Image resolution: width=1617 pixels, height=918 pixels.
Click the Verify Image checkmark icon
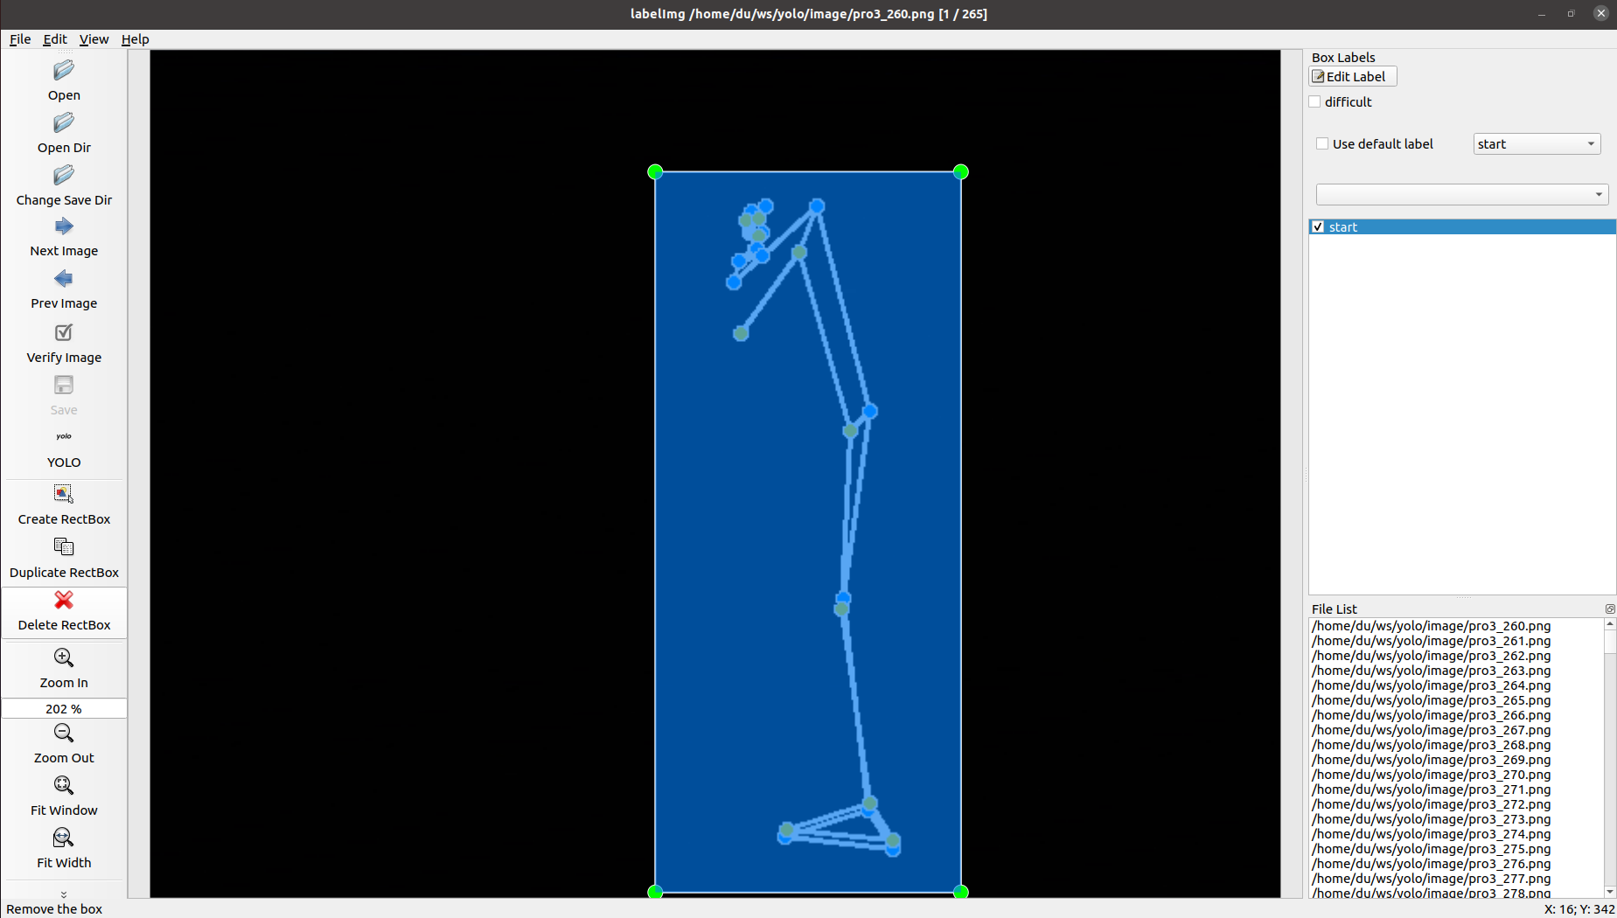pyautogui.click(x=64, y=333)
